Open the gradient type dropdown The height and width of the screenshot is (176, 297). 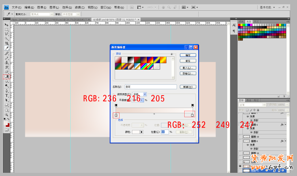click(x=145, y=94)
